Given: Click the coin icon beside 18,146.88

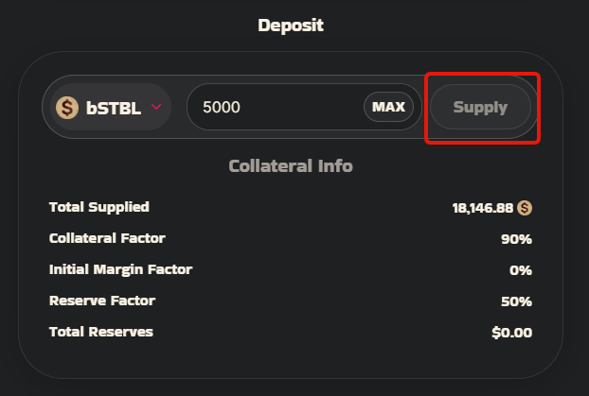Looking at the screenshot, I should 525,208.
